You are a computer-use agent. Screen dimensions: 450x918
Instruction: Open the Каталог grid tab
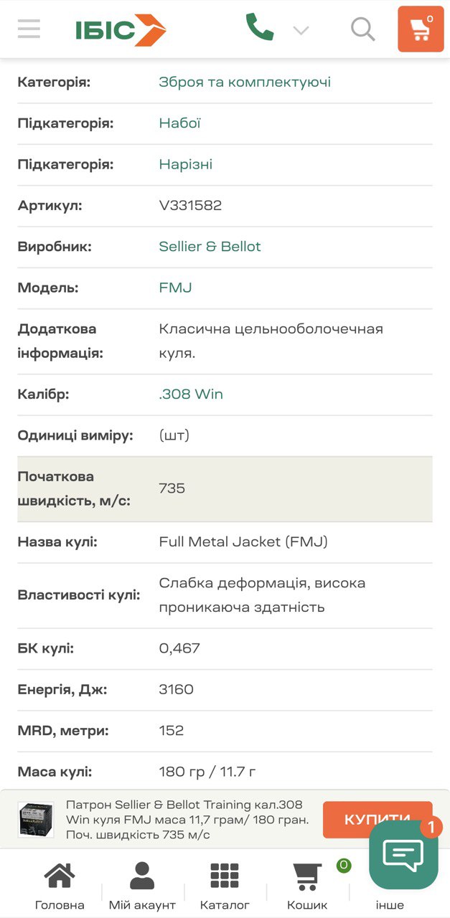point(225,886)
